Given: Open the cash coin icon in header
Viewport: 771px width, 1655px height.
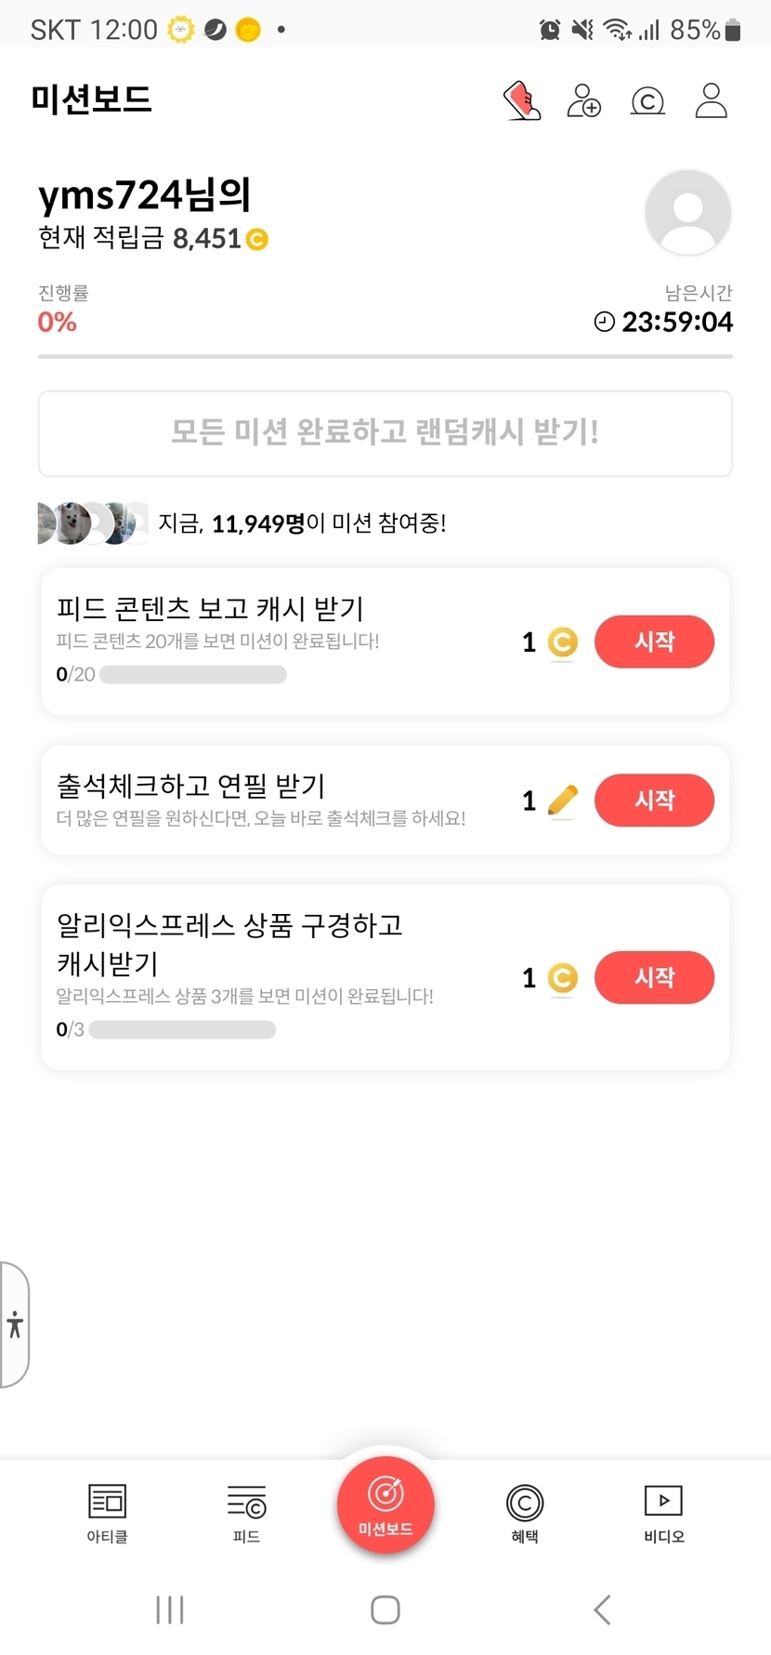Looking at the screenshot, I should tap(647, 100).
